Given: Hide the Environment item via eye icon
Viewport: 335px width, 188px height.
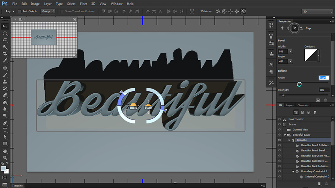Looking at the screenshot, I should [x=279, y=119].
